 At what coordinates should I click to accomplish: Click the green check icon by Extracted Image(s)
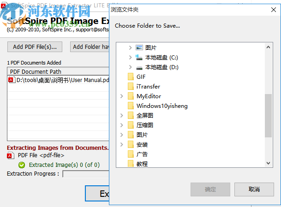tap(22, 165)
